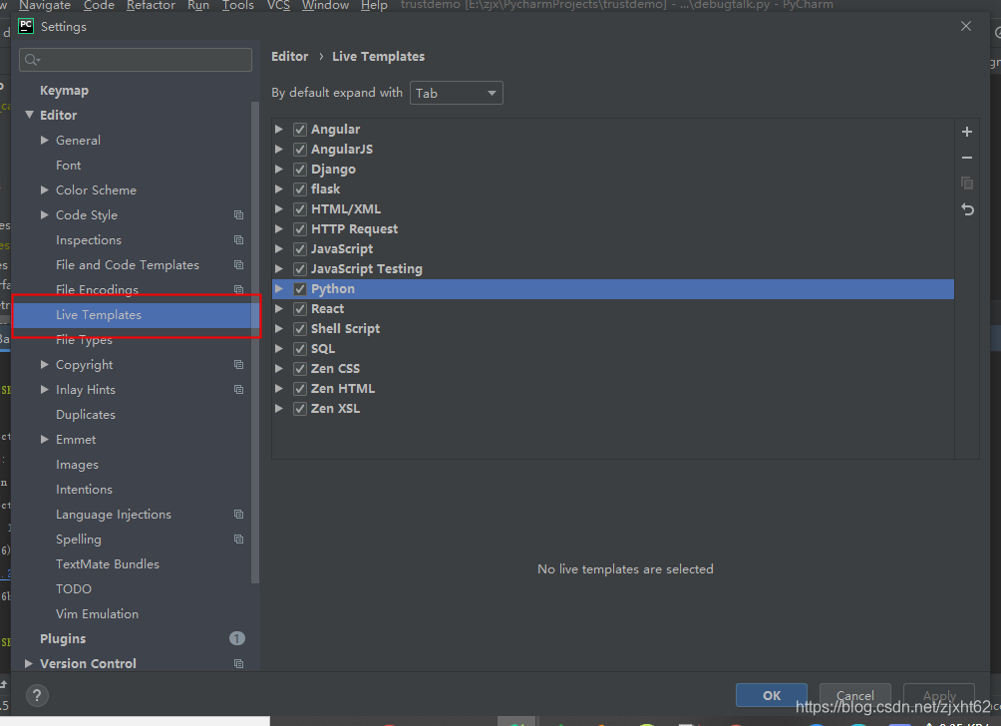The width and height of the screenshot is (1001, 726).
Task: Open help from the question mark icon
Action: [37, 695]
